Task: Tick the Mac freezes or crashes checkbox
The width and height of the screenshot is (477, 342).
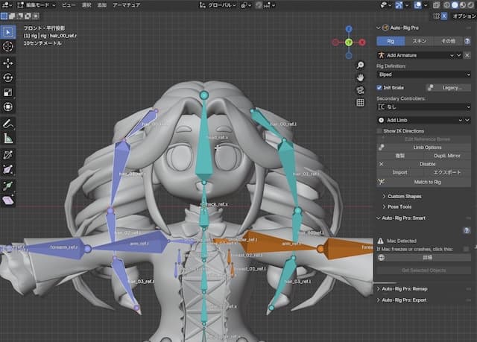Action: (467, 249)
